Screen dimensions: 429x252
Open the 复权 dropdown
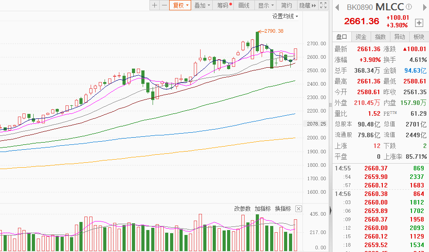[180, 5]
